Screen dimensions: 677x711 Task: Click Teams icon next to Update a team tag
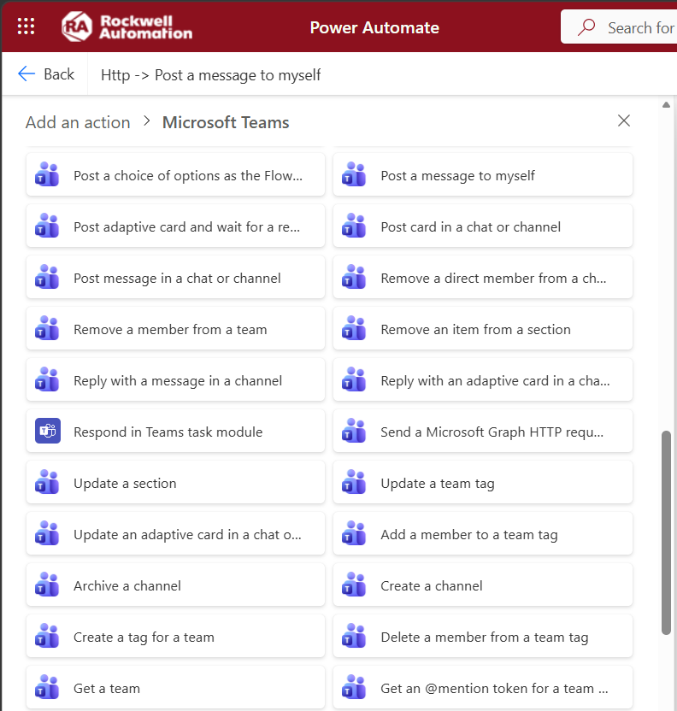coord(354,482)
